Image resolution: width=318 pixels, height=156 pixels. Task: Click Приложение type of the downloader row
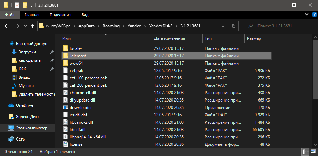[217, 108]
